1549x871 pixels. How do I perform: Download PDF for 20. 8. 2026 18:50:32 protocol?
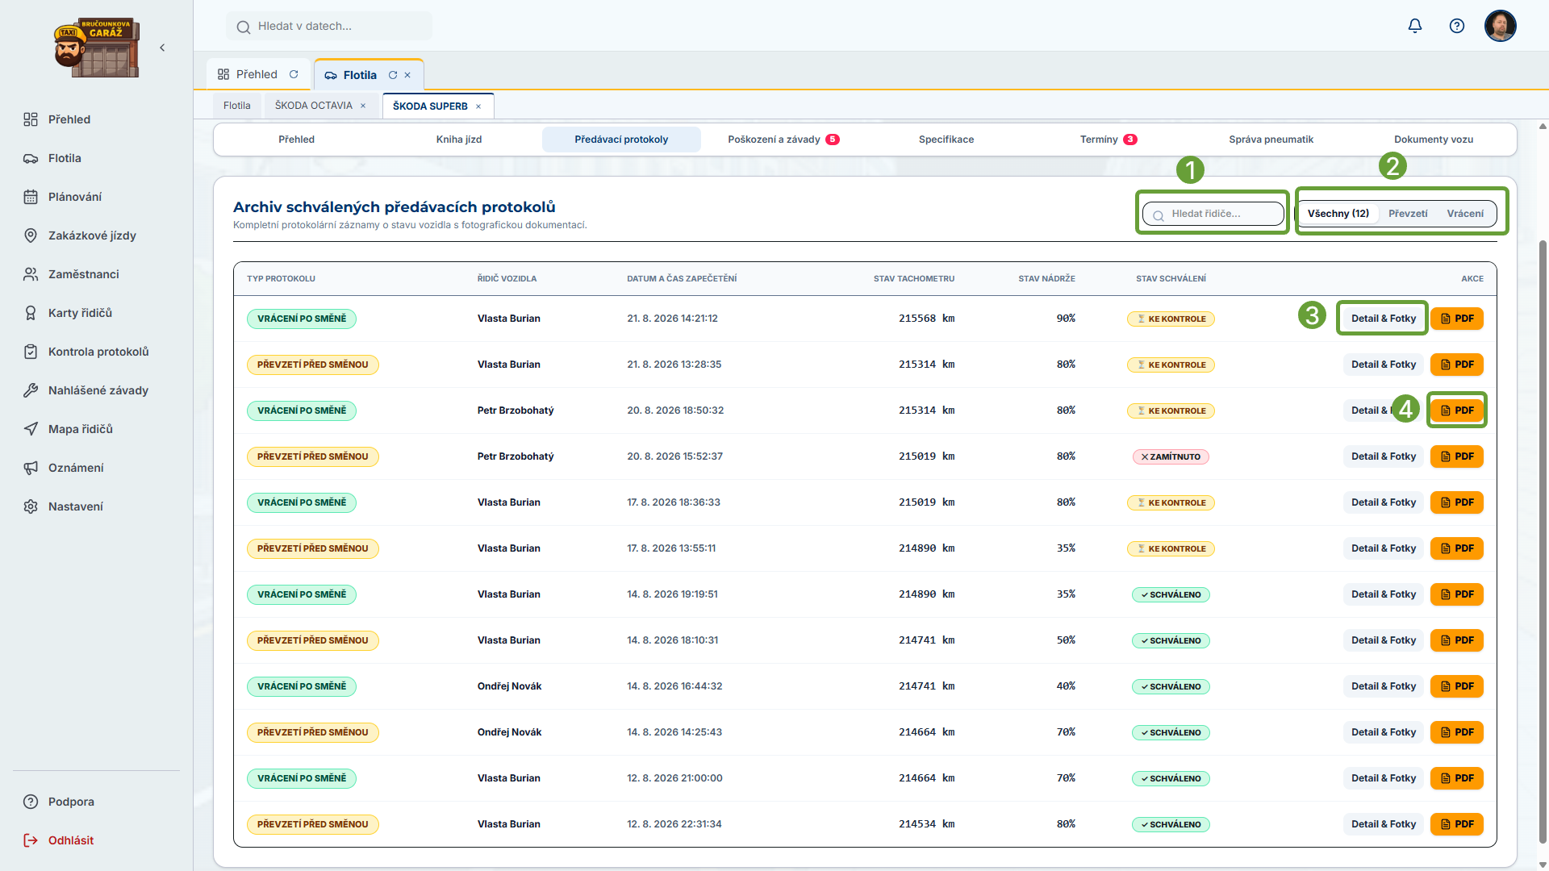(1457, 410)
